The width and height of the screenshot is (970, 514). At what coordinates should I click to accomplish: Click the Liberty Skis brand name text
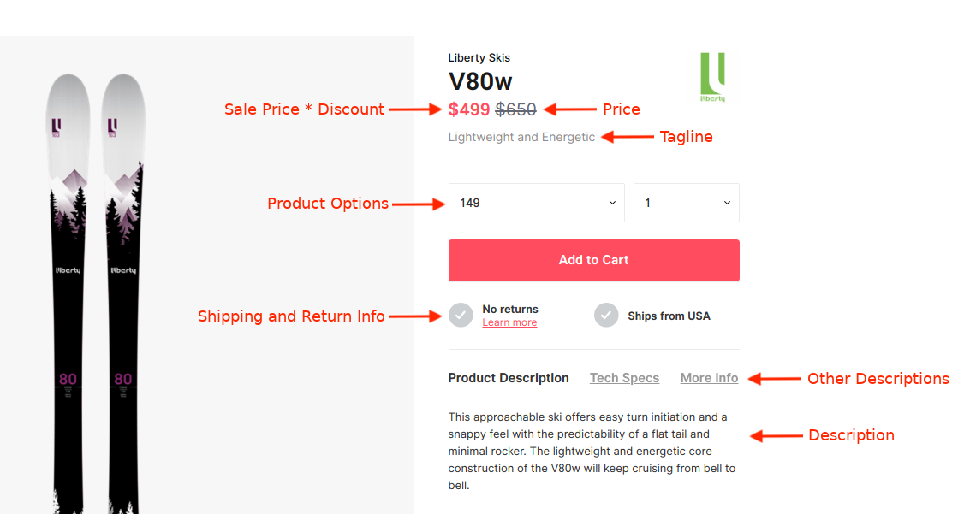(x=479, y=58)
